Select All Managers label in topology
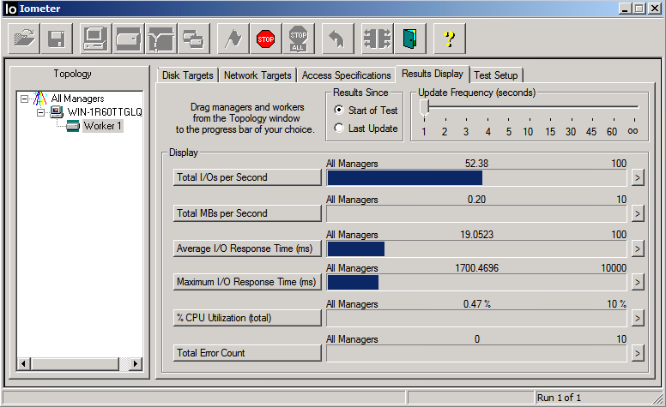666x407 pixels. coord(78,99)
